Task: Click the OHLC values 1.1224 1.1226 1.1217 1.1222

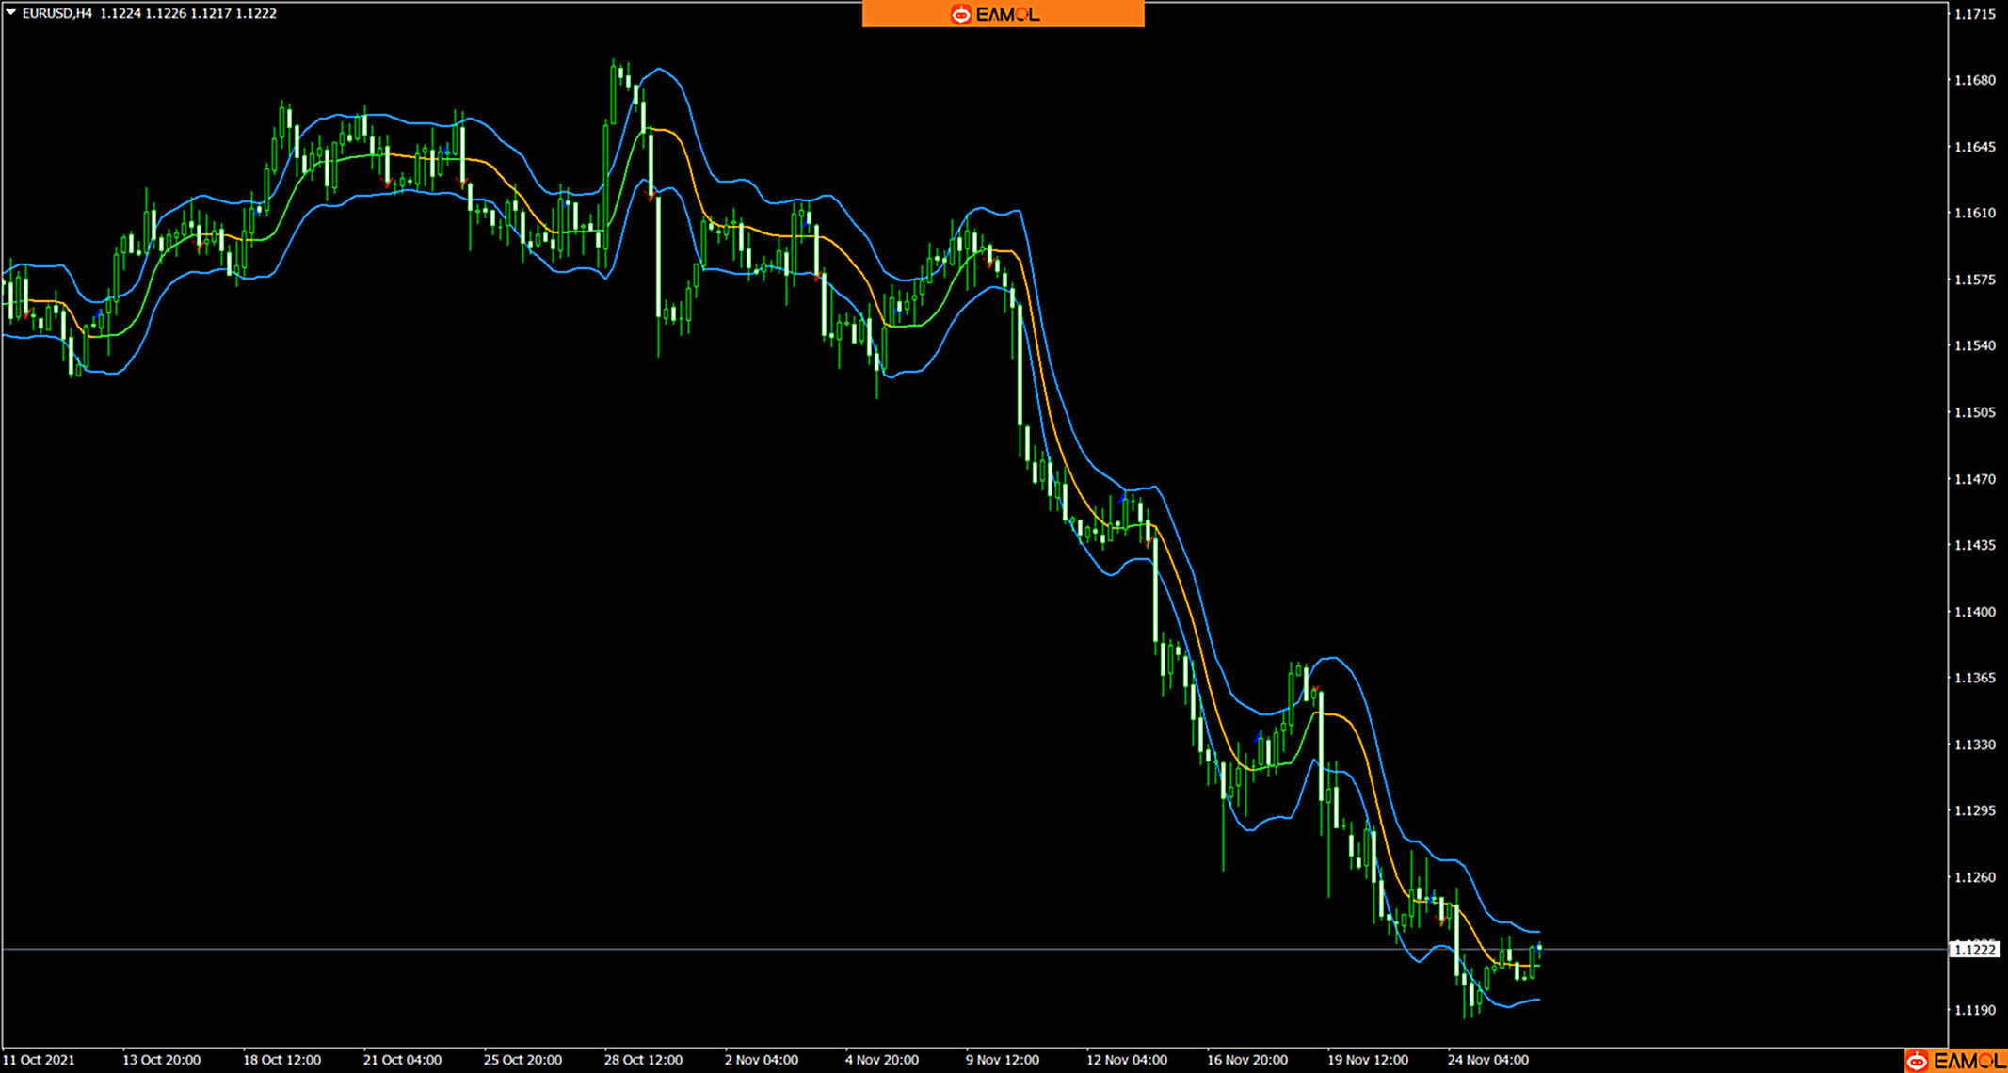Action: coord(188,13)
